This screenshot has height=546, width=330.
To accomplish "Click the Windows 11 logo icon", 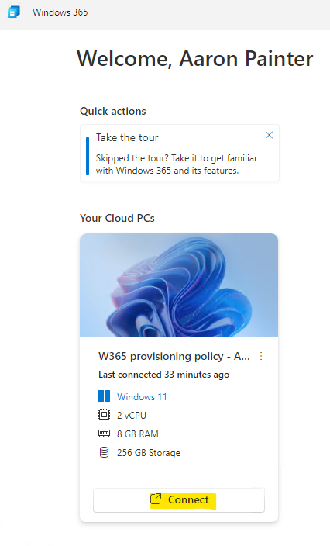I will 105,396.
